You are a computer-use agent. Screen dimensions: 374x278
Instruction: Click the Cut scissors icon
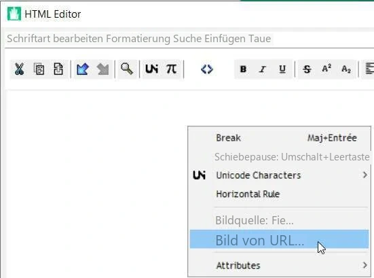coord(19,69)
